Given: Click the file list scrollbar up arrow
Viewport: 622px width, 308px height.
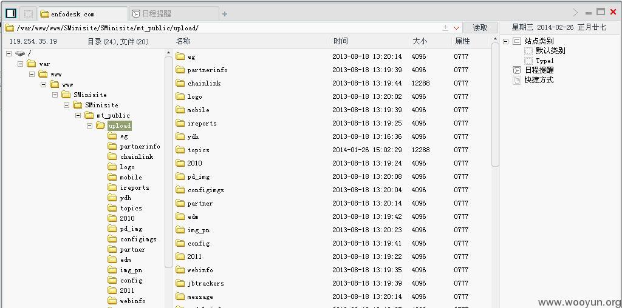Looking at the screenshot, I should pyautogui.click(x=494, y=39).
